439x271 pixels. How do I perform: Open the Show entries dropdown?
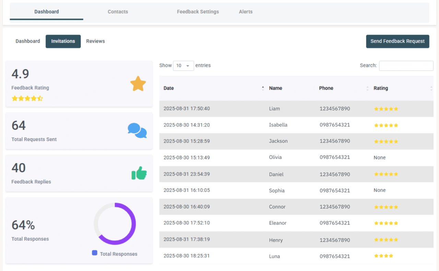point(183,65)
